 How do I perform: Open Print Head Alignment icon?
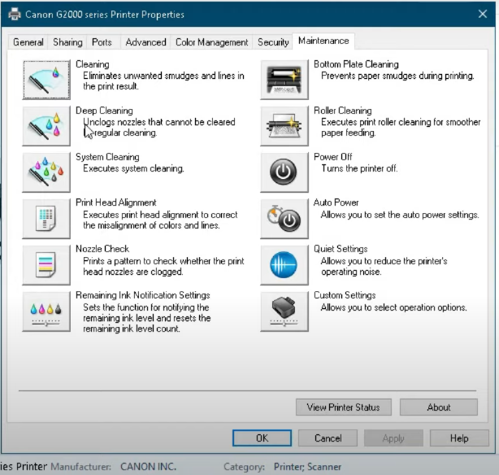pyautogui.click(x=46, y=219)
